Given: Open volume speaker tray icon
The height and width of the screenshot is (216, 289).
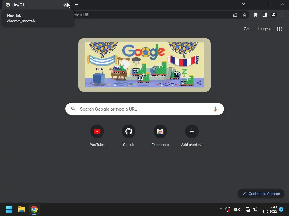Looking at the screenshot, I should [255, 209].
